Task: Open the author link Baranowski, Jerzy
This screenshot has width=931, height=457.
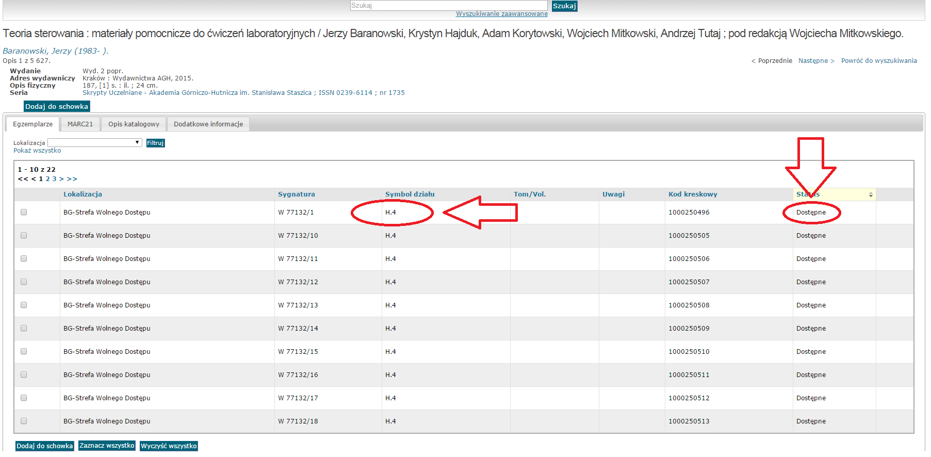Action: click(55, 51)
